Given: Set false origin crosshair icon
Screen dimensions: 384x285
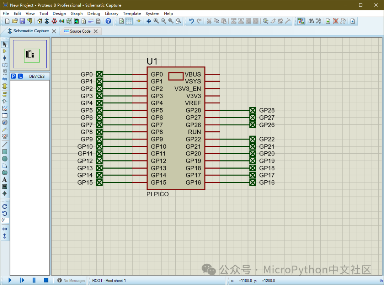Looking at the screenshot, I should [139, 21].
